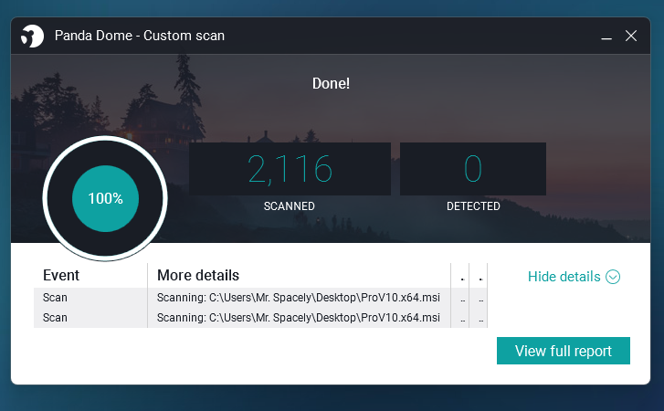
Task: Collapse details with the chevron circle icon
Action: click(x=613, y=277)
